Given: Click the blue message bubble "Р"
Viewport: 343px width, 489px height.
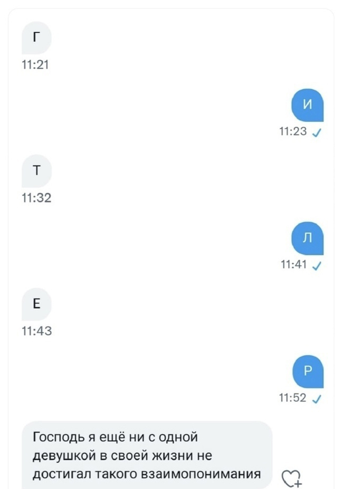Looking at the screenshot, I should [308, 371].
